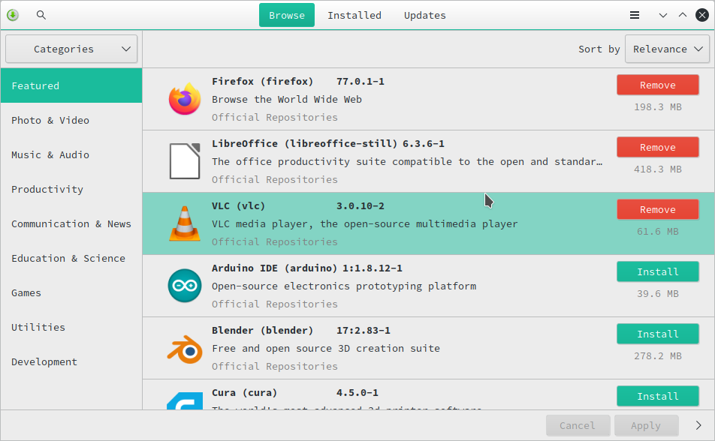The width and height of the screenshot is (715, 441).
Task: Click the '61.6 MB' size label
Action: [x=658, y=232]
